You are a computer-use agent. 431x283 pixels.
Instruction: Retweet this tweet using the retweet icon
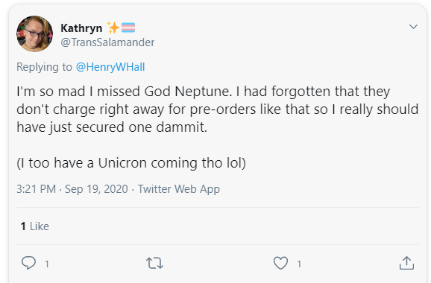[155, 263]
